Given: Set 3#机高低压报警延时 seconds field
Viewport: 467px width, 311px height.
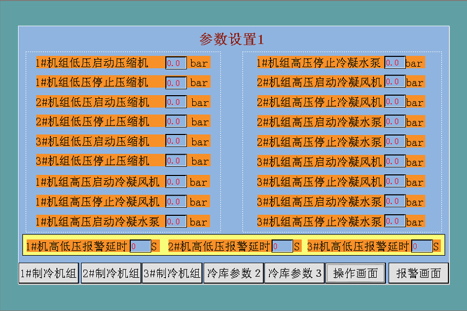Looking at the screenshot, I should click(422, 246).
